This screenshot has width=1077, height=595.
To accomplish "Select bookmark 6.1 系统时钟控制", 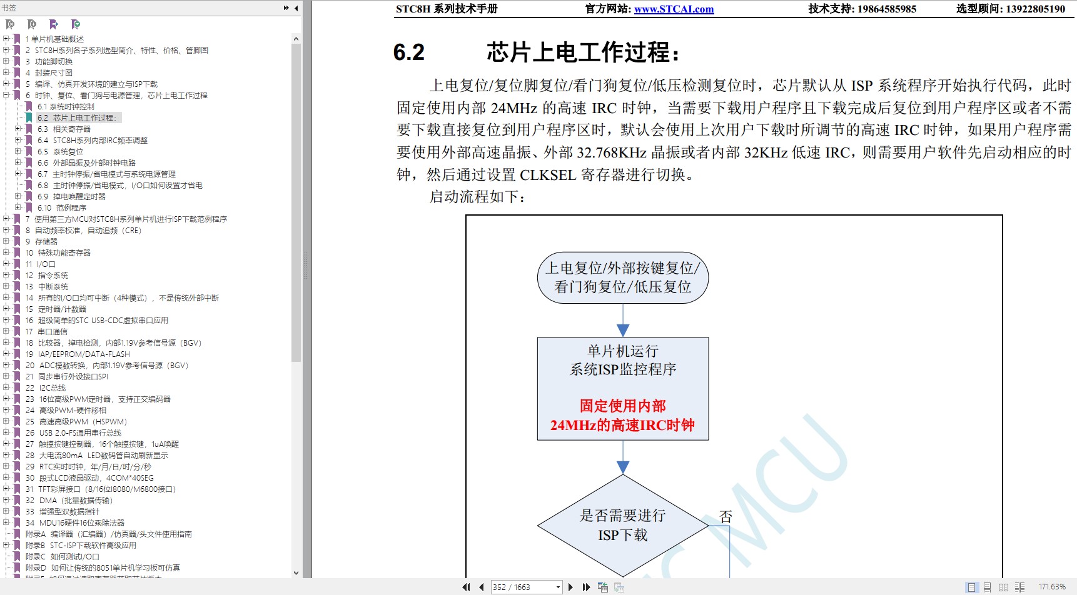I will [x=66, y=106].
